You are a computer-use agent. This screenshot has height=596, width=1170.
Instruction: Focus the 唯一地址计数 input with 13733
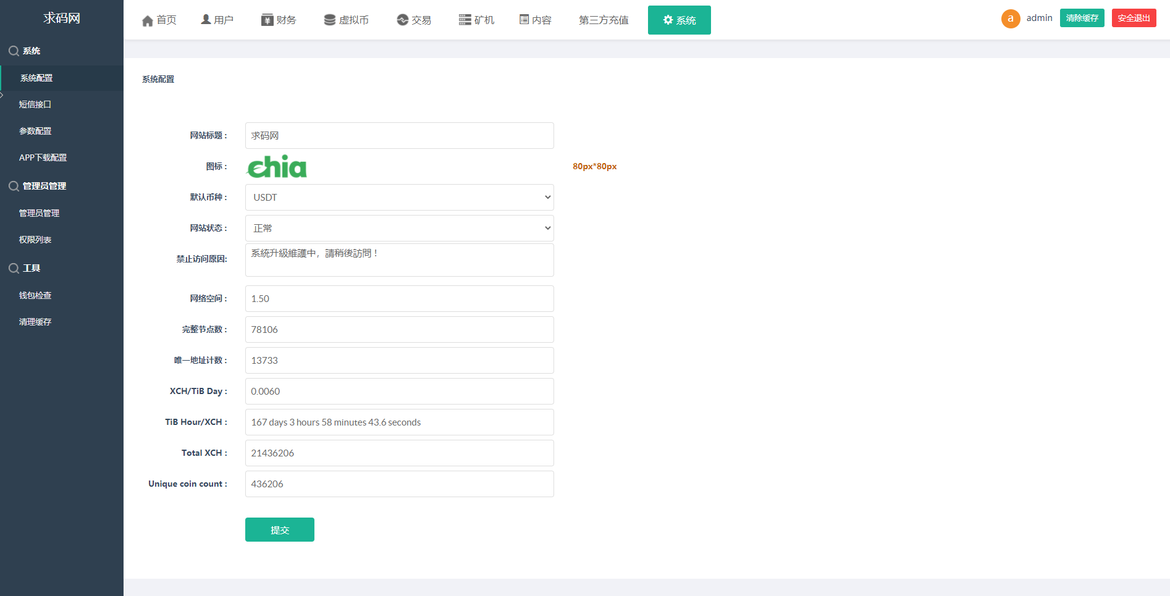[399, 361]
